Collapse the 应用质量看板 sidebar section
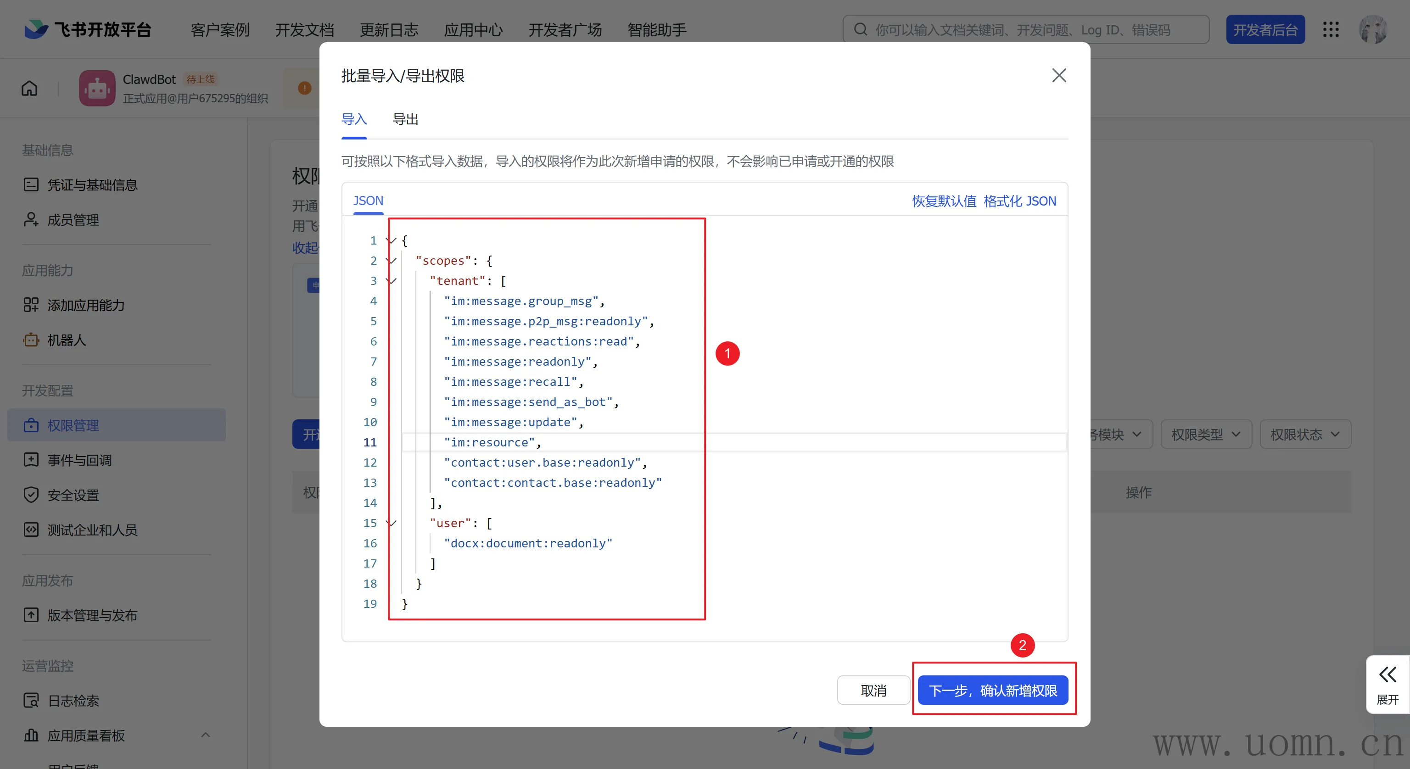The image size is (1410, 769). pyautogui.click(x=205, y=735)
